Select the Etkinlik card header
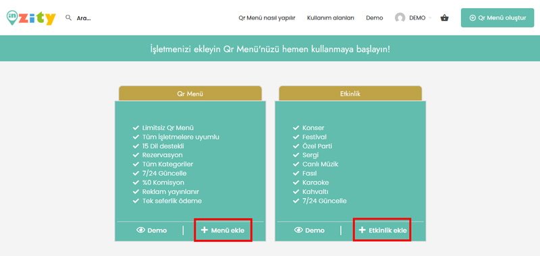This screenshot has height=256, width=540. [350, 93]
